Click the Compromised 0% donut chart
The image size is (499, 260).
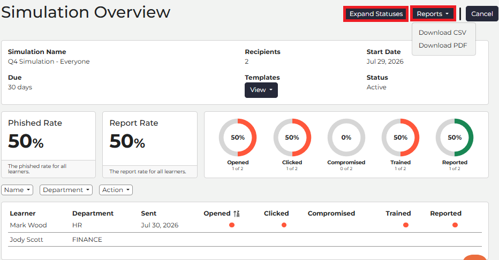tap(346, 137)
